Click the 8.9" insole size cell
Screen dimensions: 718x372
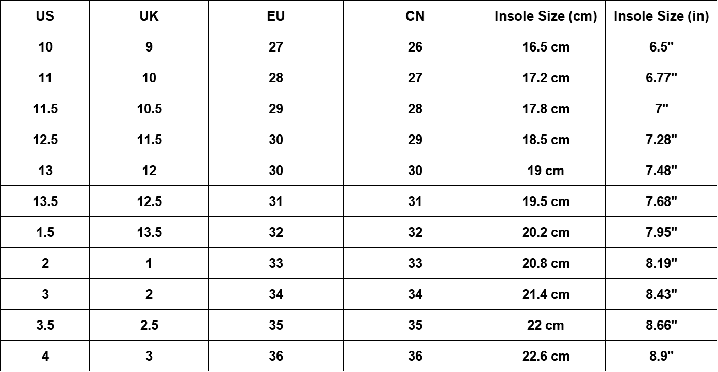pyautogui.click(x=661, y=356)
